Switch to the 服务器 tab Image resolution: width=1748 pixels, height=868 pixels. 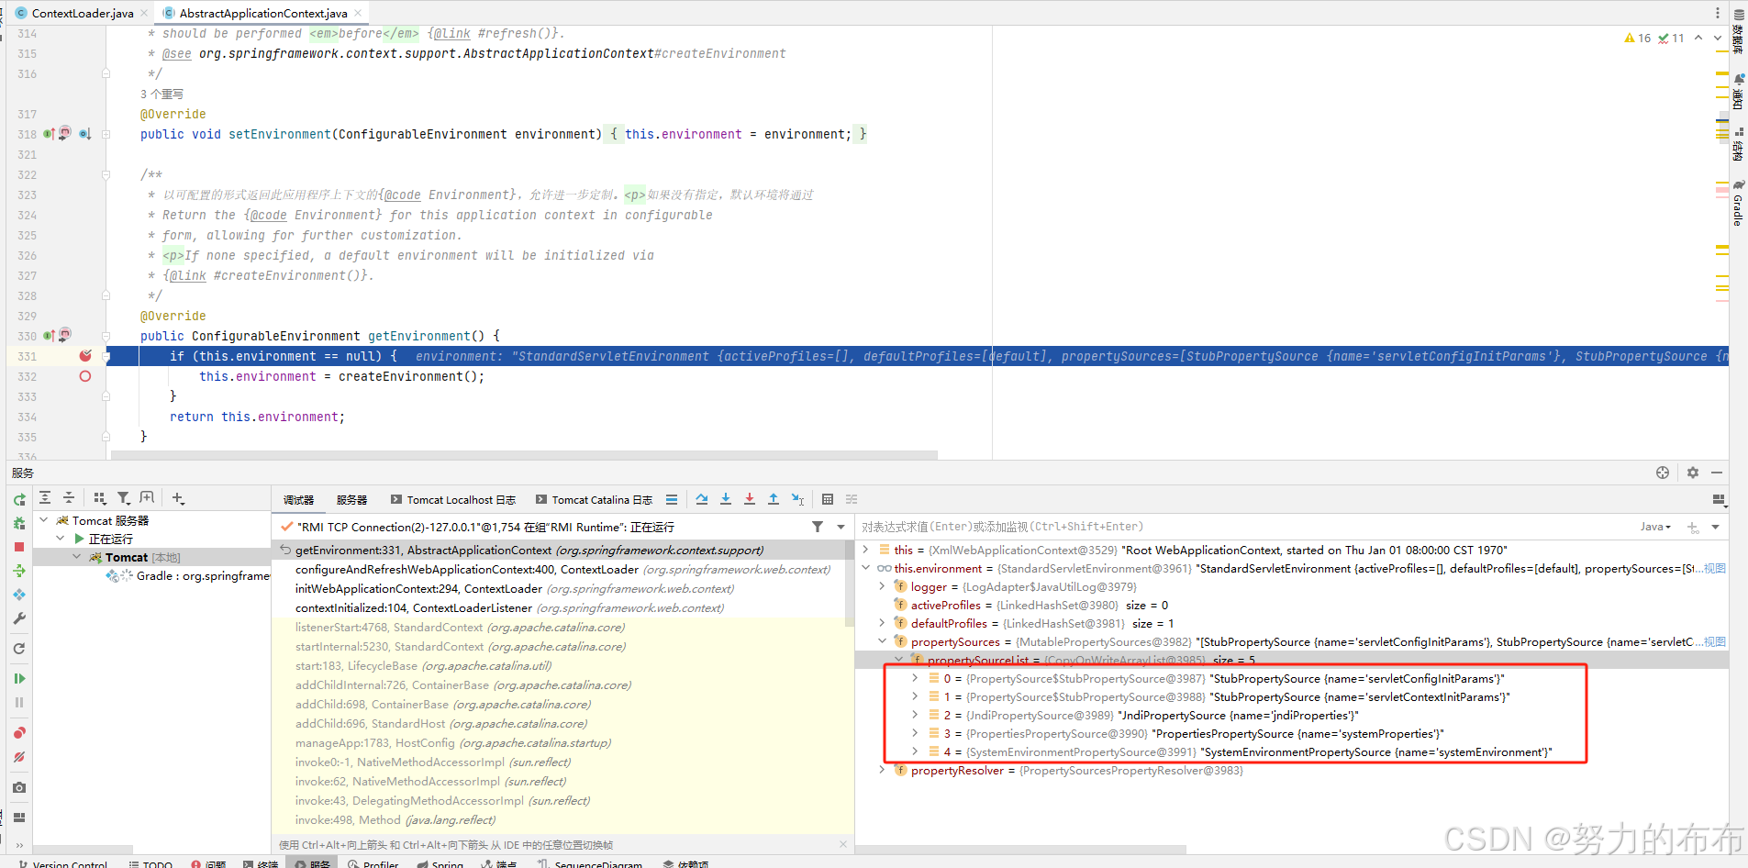tap(351, 500)
